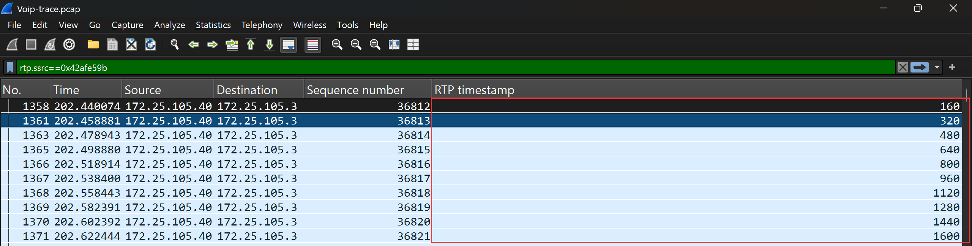Open the Telephony menu
Image resolution: width=972 pixels, height=246 pixels.
click(262, 25)
